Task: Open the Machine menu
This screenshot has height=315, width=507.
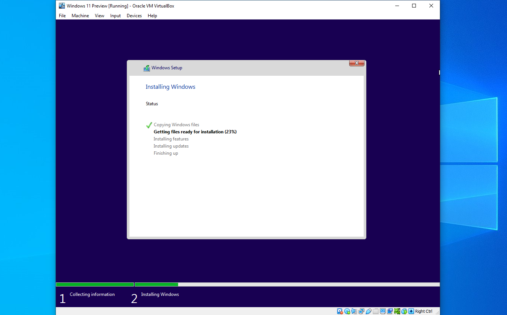Action: (x=80, y=16)
